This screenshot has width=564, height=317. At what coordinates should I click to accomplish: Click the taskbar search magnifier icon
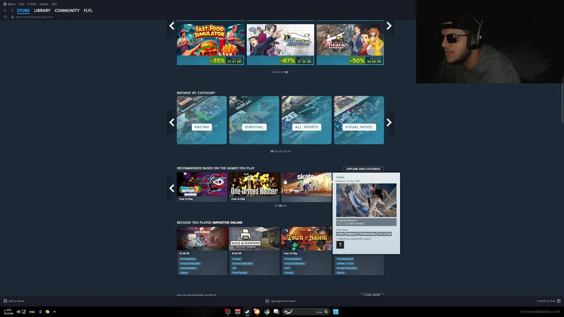point(326,312)
